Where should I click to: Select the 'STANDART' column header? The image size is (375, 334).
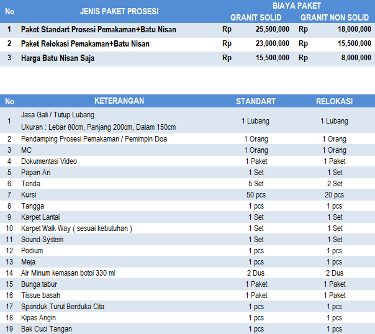pyautogui.click(x=256, y=101)
